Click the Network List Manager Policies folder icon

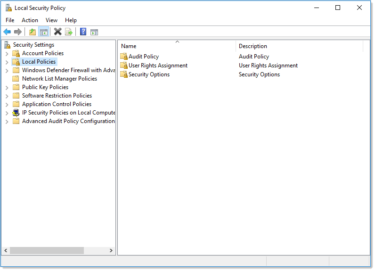(16, 79)
